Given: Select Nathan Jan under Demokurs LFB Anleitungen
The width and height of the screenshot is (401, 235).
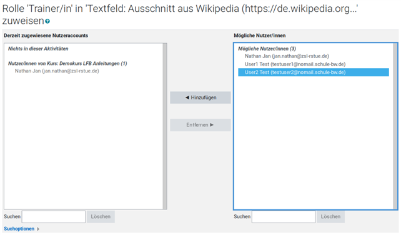Looking at the screenshot, I should point(57,71).
